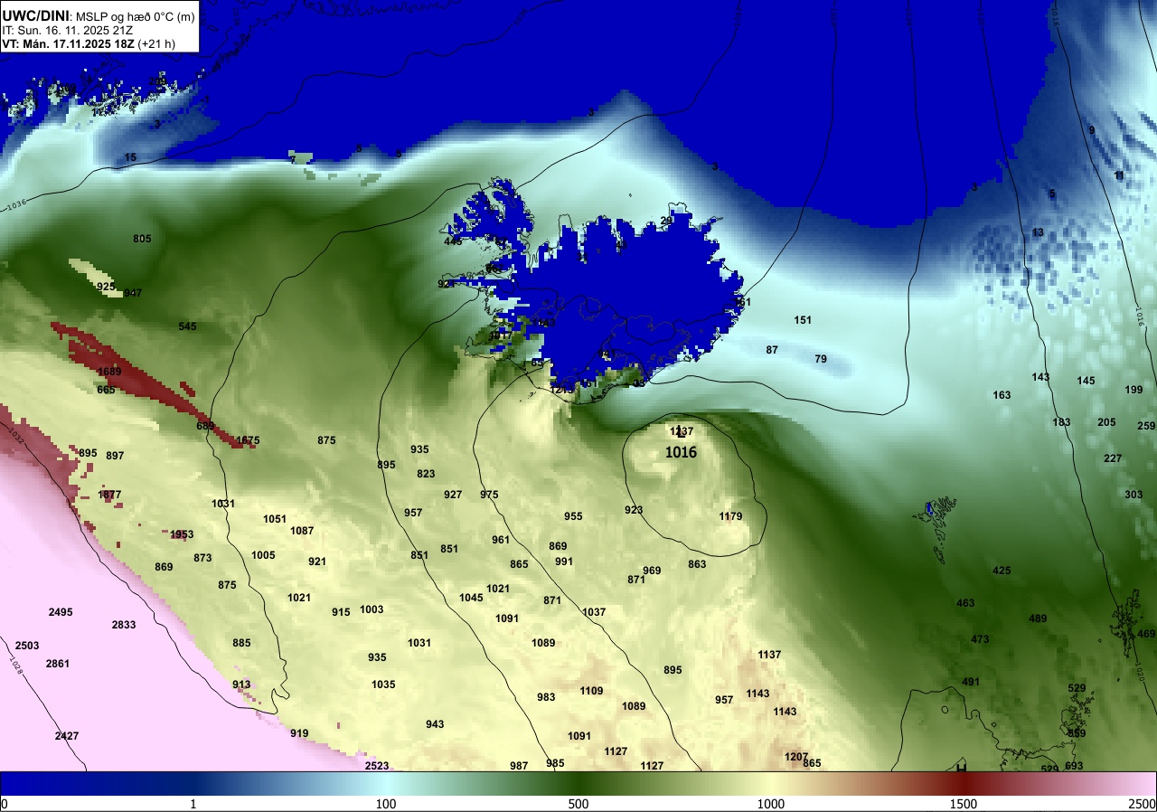Click the value 1689 in red band
Viewport: 1157px width, 812px height.
(109, 372)
